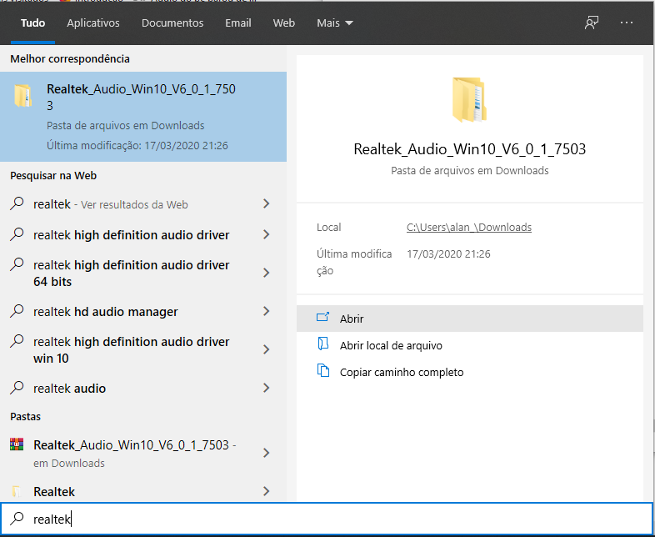Click magnifier icon in search box
Screen dimensions: 655x537
[x=17, y=519]
